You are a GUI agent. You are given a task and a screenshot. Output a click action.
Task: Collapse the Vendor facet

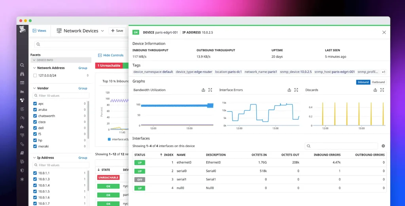[x=34, y=88]
